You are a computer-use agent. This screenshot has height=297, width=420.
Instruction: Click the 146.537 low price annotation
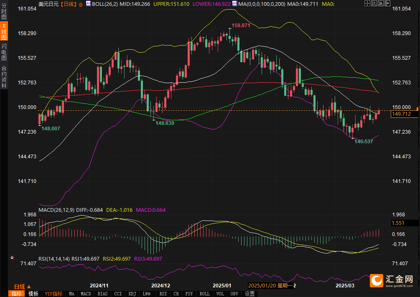(364, 142)
